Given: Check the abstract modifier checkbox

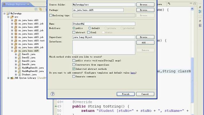Looking at the screenshot, I should coord(74,32).
